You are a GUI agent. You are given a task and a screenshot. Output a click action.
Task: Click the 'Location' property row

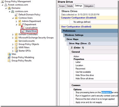79,65
